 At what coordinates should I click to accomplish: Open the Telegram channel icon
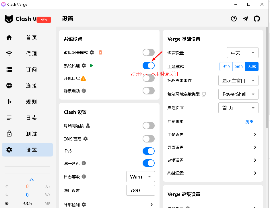(245, 19)
